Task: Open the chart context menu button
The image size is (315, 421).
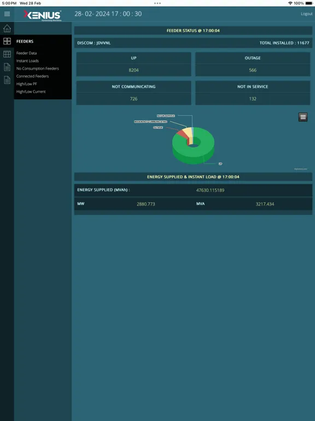Action: coord(303,117)
